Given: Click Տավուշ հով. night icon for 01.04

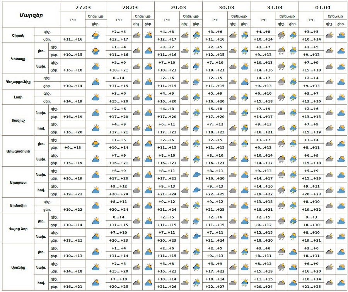Looking at the screenshot, I should 329,128.
